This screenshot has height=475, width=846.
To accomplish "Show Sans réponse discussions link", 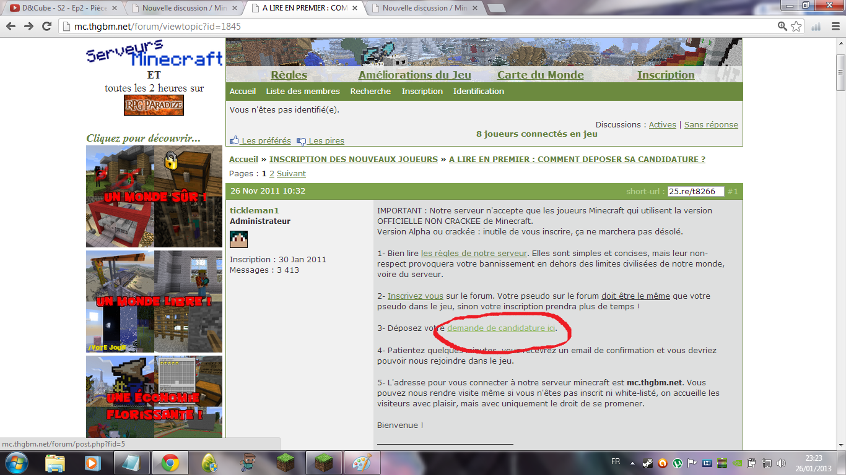I will click(711, 124).
